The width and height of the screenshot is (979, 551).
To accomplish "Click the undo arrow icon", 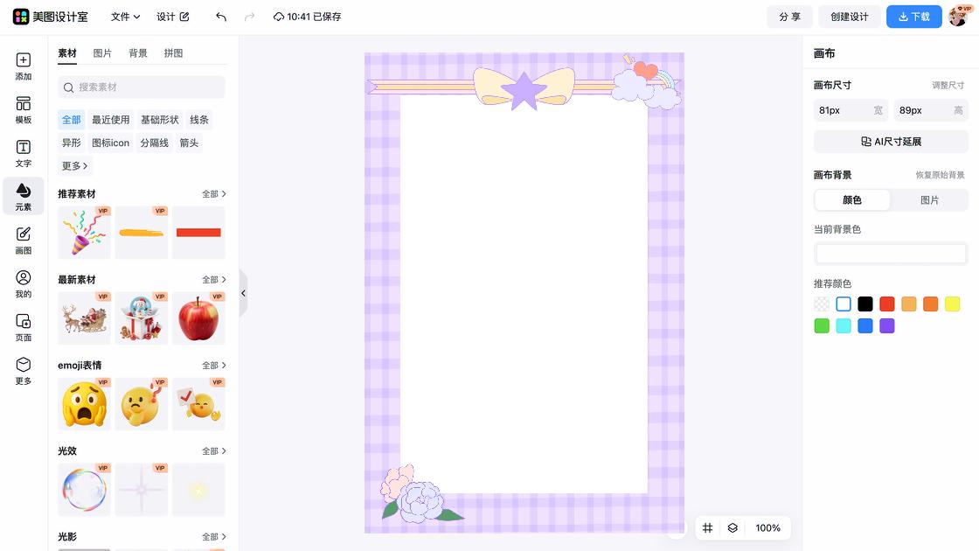I will [221, 17].
